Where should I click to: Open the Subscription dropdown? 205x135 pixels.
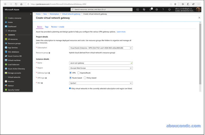[101, 48]
